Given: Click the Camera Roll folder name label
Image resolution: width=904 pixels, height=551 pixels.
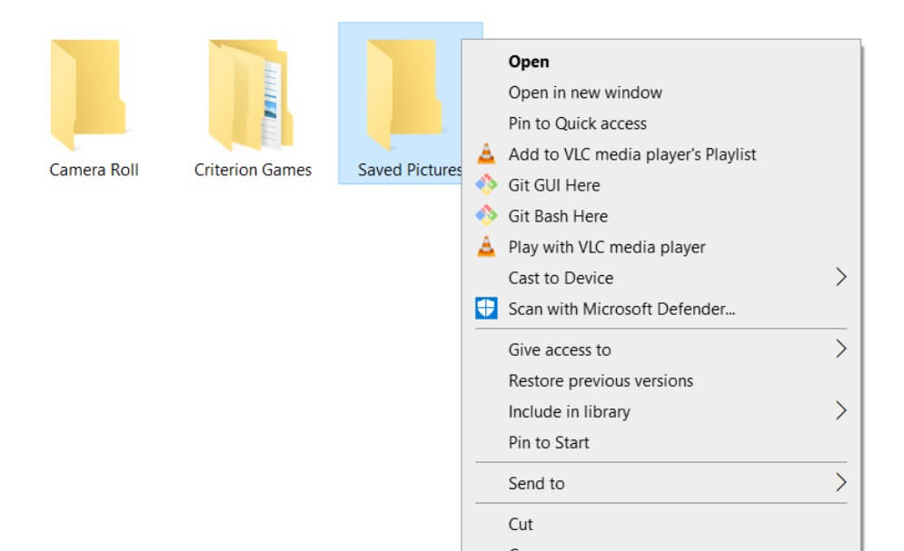Looking at the screenshot, I should (x=94, y=170).
